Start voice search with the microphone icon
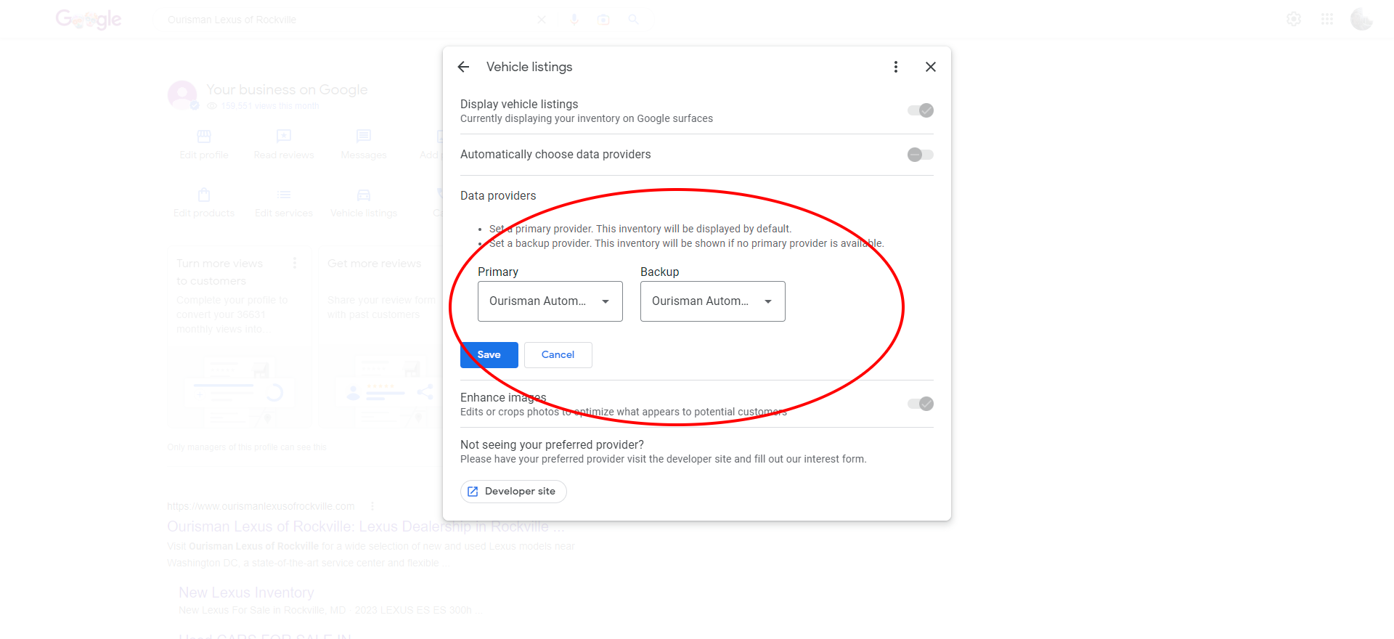Screen dimensions: 1394x639 [x=574, y=20]
